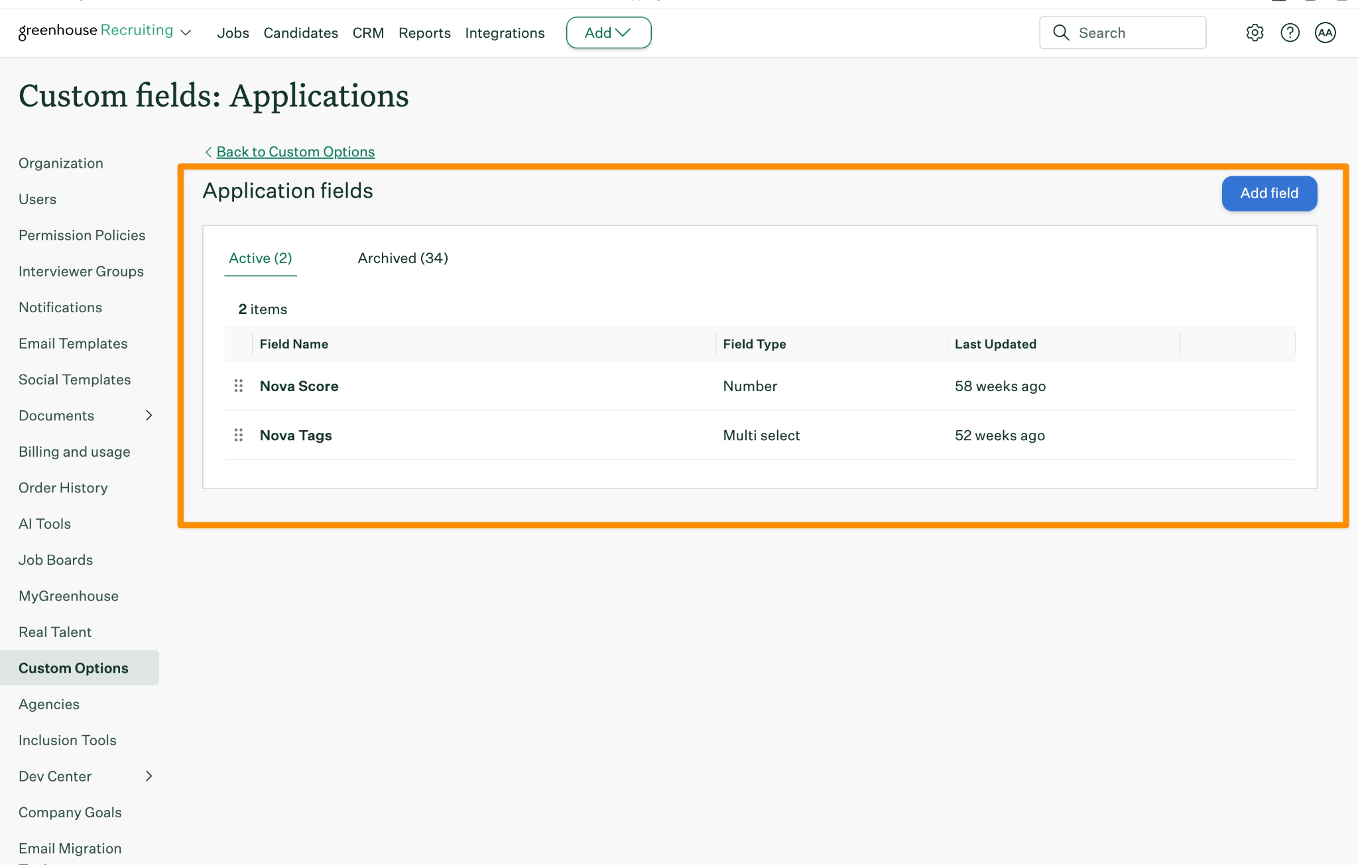Open the Add dropdown button
This screenshot has width=1358, height=865.
[x=608, y=32]
